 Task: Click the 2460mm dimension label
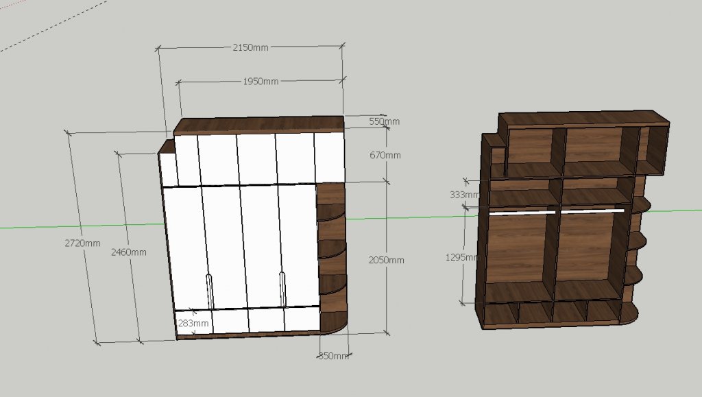coord(128,252)
